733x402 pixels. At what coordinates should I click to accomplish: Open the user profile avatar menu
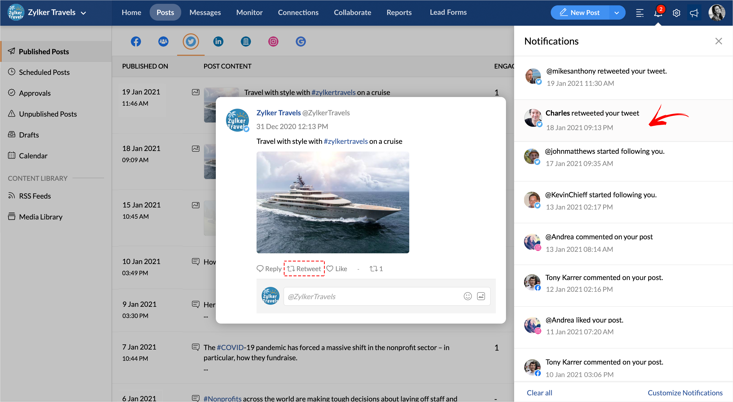coord(716,13)
